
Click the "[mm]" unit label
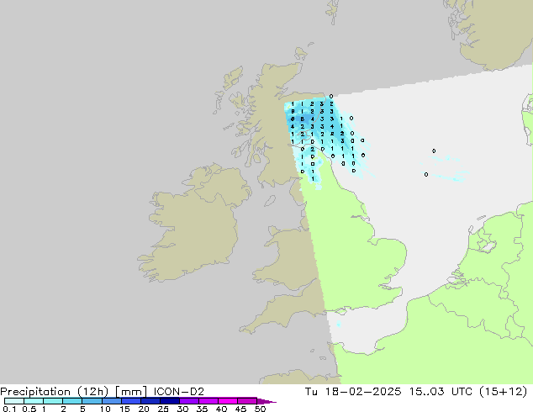click(131, 392)
